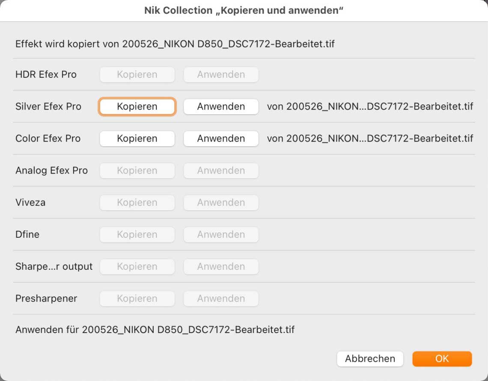
Task: Click the Viveza Kopieren button
Action: tap(137, 203)
